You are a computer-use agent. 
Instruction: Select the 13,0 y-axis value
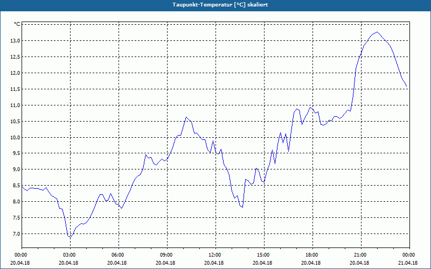click(16, 41)
